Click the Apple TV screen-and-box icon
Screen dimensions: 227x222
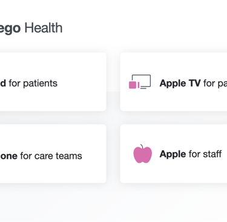coord(140,82)
